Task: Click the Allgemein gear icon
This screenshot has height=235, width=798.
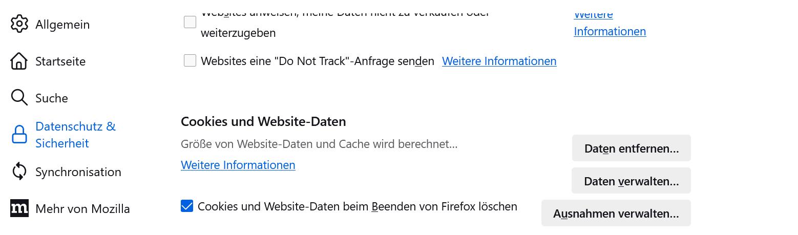Action: click(x=19, y=24)
